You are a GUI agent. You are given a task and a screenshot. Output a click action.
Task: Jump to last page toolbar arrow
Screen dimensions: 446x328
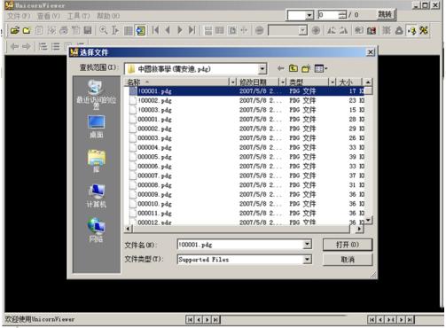pos(192,30)
